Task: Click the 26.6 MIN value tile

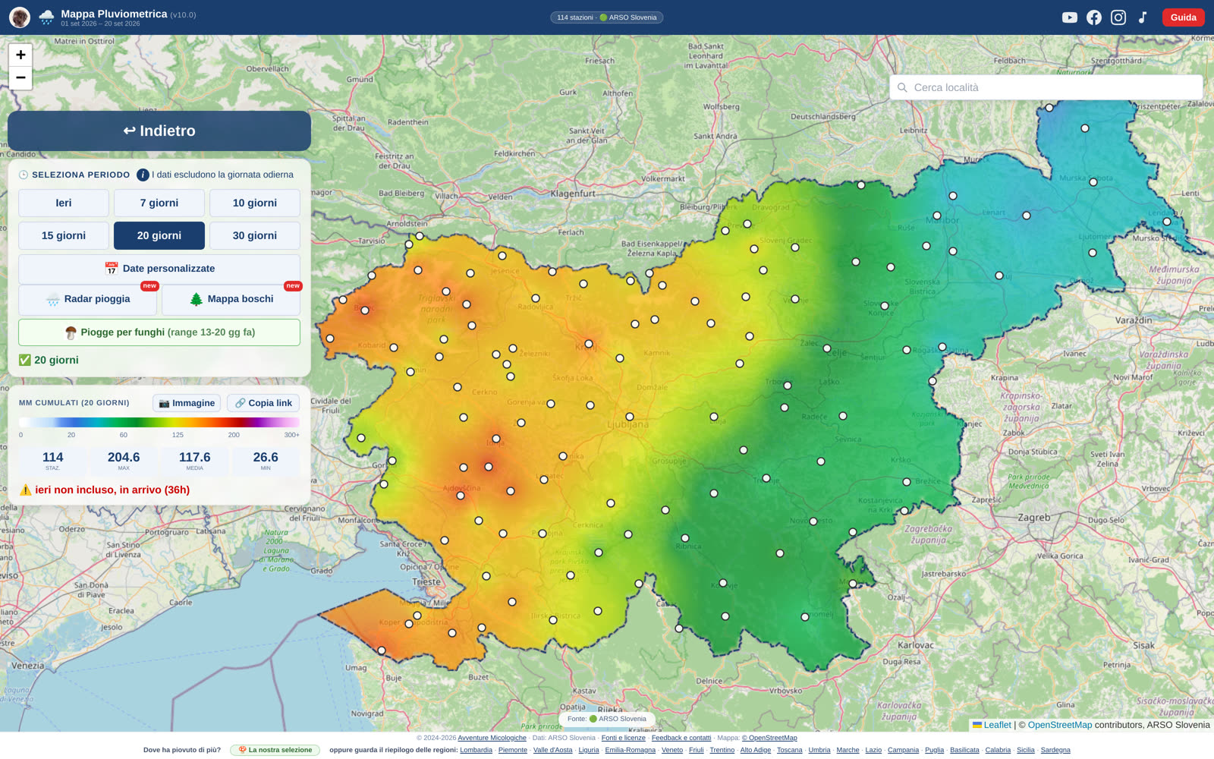Action: (x=266, y=460)
